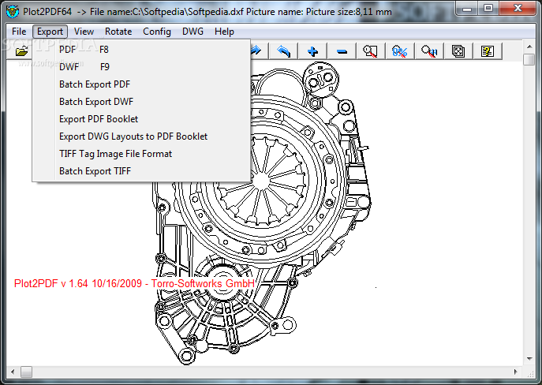Select Batch Export DWF
This screenshot has height=385, width=542.
pos(141,102)
